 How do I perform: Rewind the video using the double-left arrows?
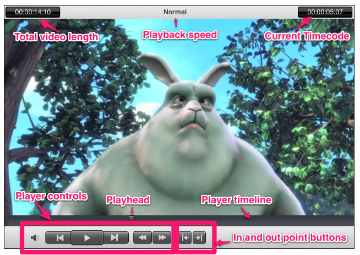[x=143, y=237]
